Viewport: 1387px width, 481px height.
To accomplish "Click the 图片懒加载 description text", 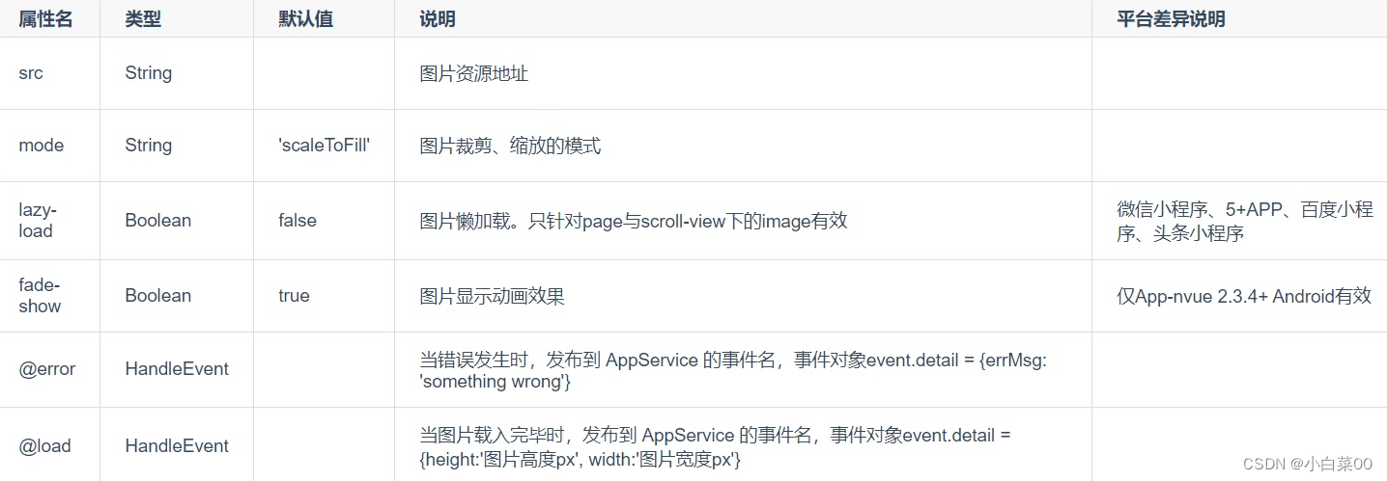I will coord(634,221).
